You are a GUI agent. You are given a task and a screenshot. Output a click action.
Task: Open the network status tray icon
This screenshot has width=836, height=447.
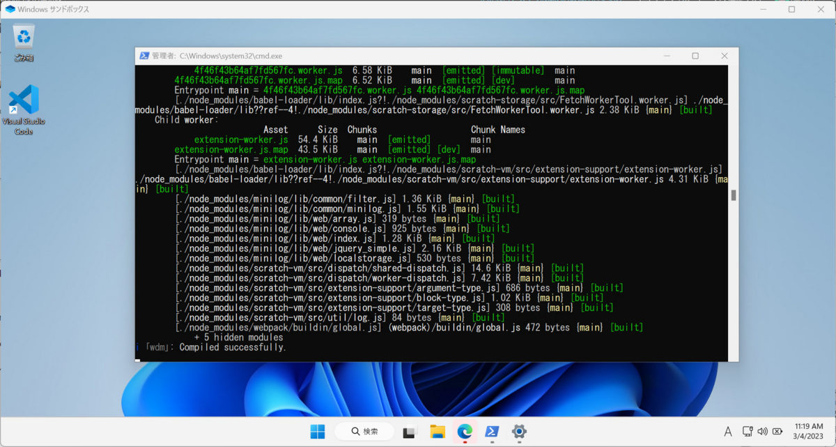point(748,432)
